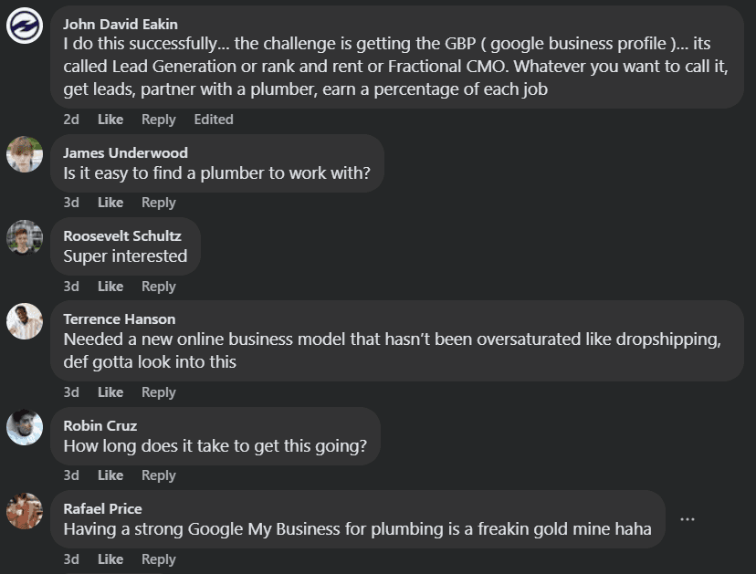Viewport: 756px width, 574px height.
Task: Like John David Eakin's comment
Action: [110, 119]
